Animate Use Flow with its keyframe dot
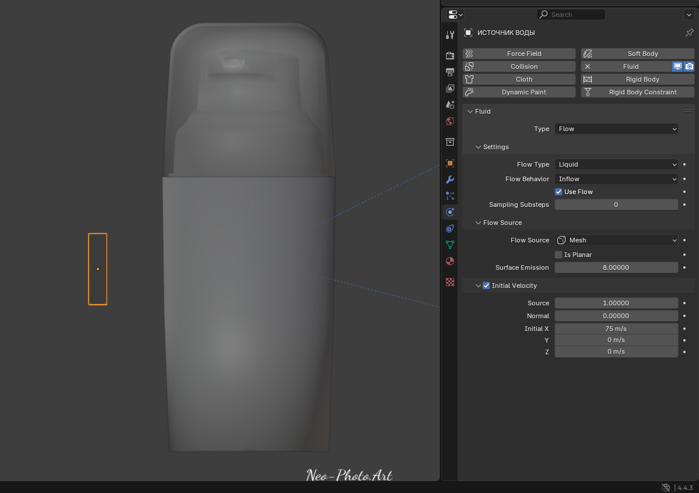The image size is (699, 493). pyautogui.click(x=684, y=192)
